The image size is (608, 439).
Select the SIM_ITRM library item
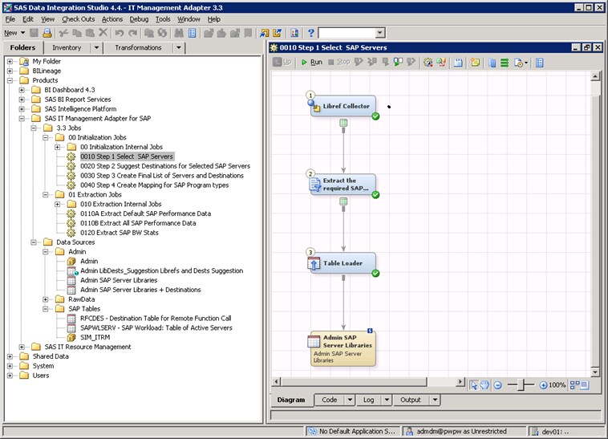pos(95,337)
